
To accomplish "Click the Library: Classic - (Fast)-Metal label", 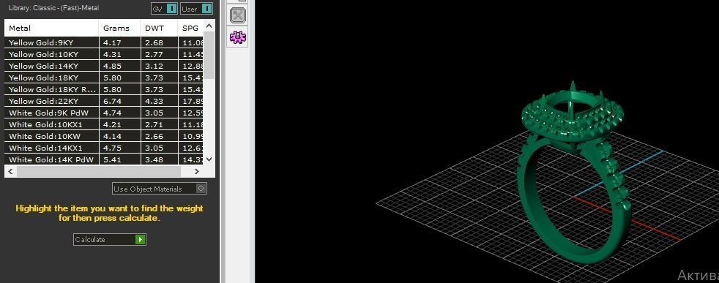I will [53, 8].
